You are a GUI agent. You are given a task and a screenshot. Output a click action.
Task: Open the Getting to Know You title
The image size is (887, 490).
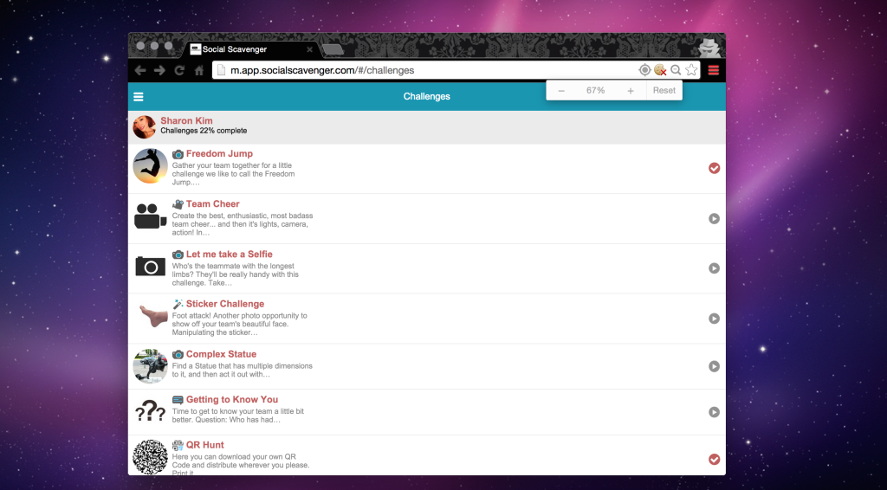tap(232, 400)
